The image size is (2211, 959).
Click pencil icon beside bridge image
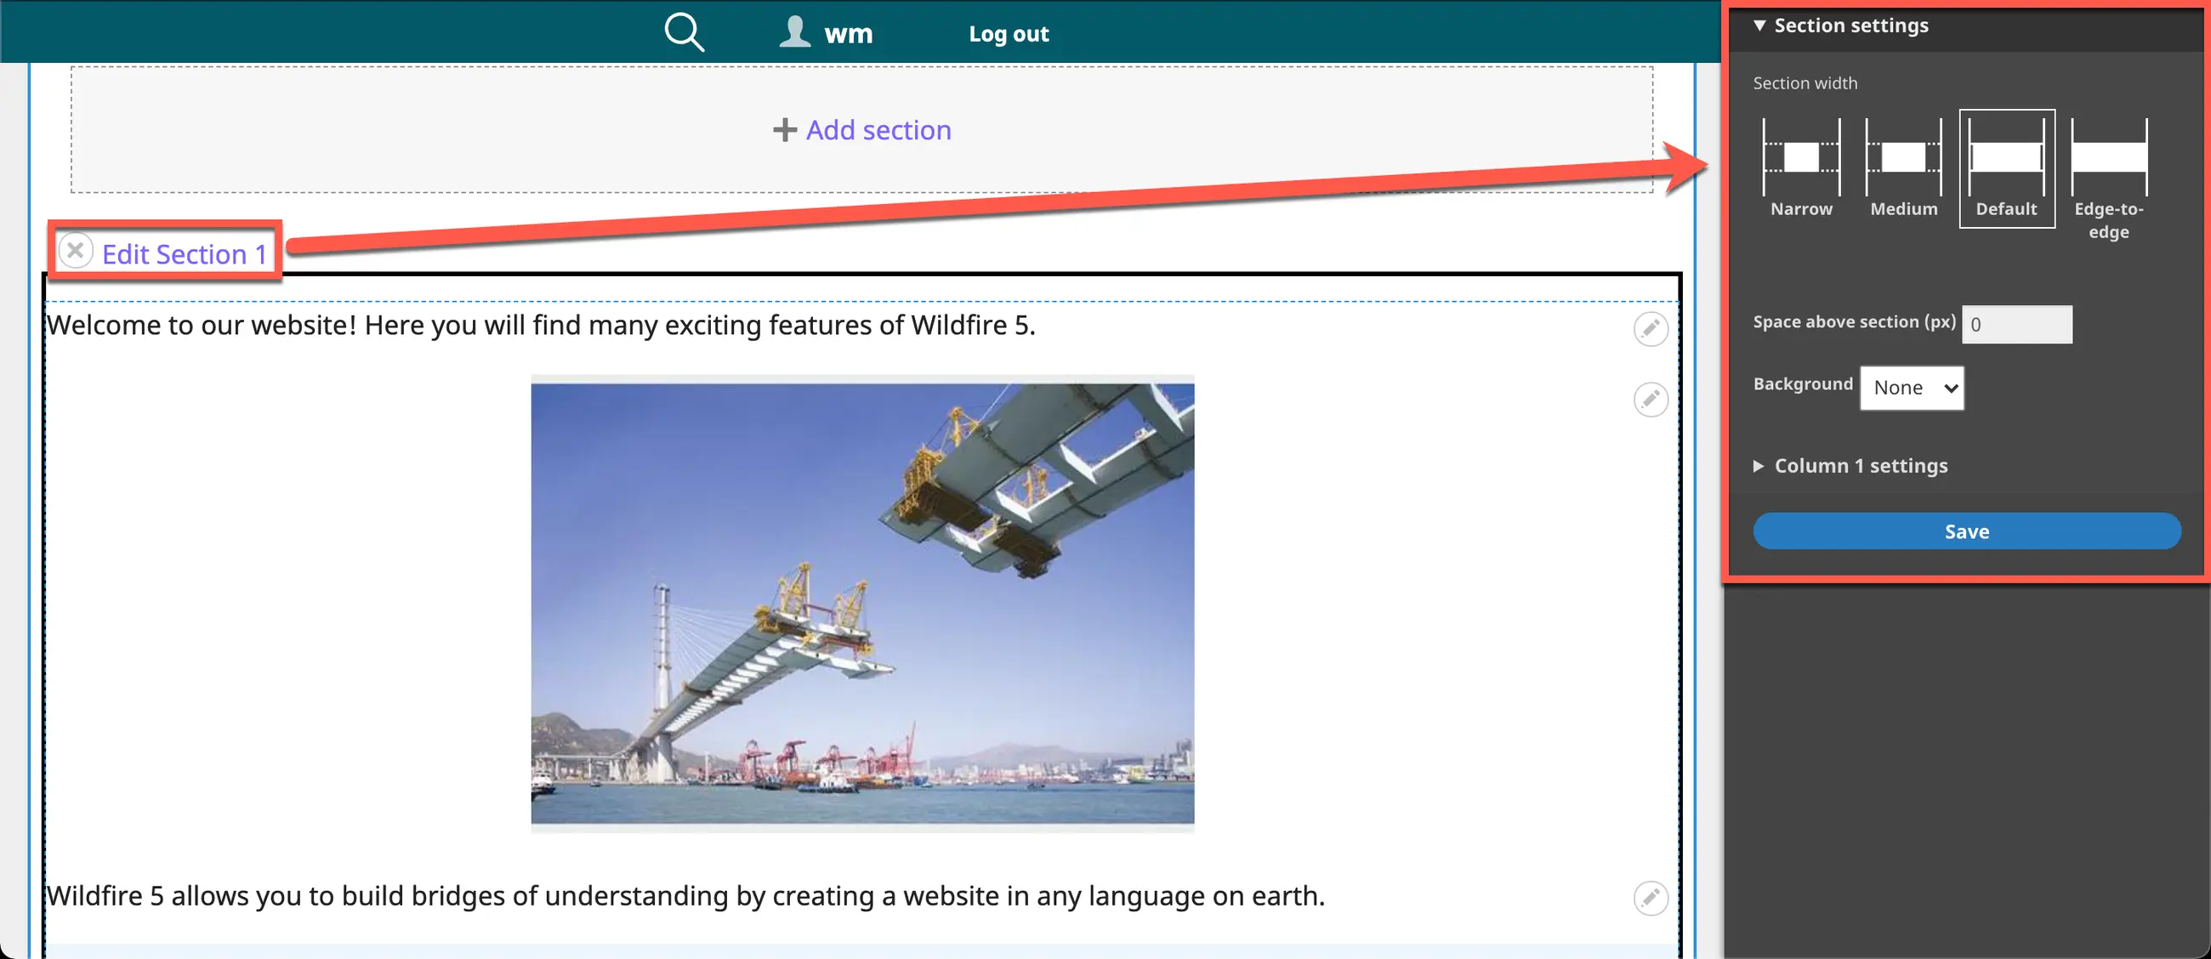[x=1650, y=400]
